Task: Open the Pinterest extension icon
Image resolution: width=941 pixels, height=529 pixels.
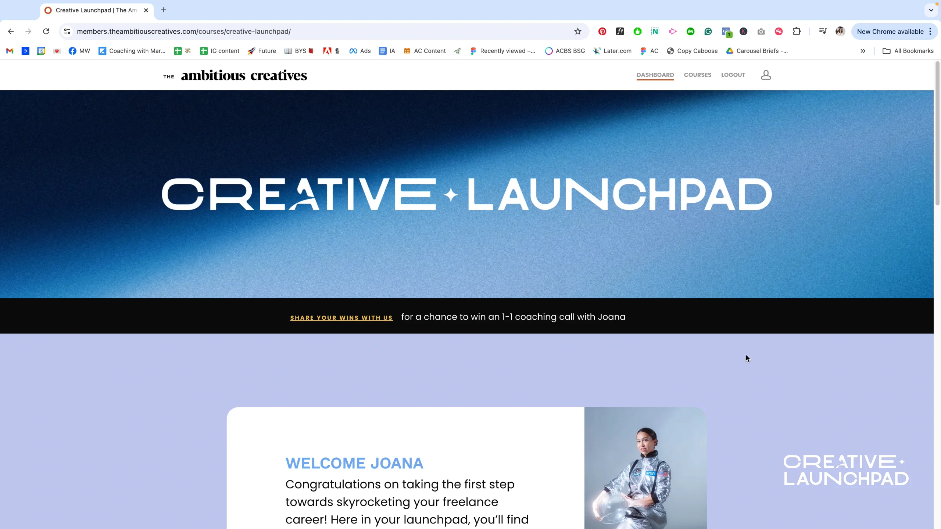Action: pyautogui.click(x=602, y=32)
